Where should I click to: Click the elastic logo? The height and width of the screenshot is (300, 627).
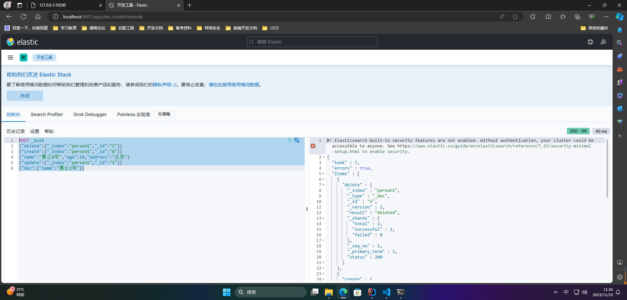pos(22,42)
